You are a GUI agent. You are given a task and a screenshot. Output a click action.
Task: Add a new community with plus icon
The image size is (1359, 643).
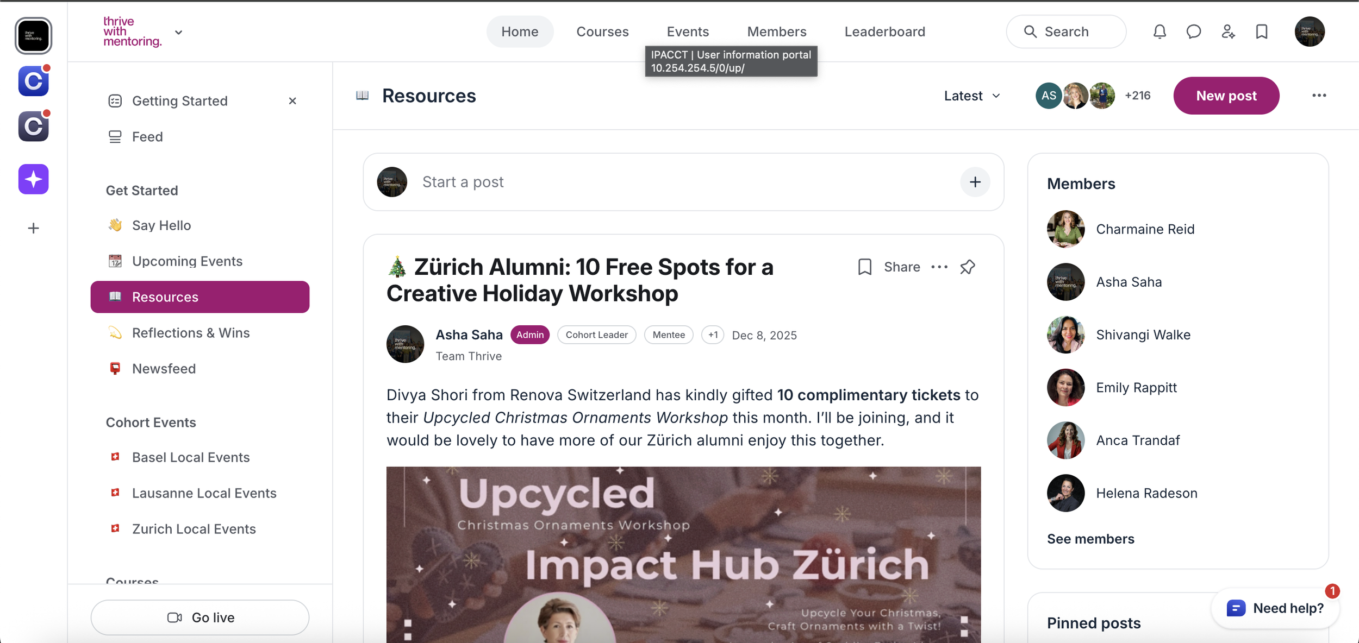pyautogui.click(x=34, y=228)
